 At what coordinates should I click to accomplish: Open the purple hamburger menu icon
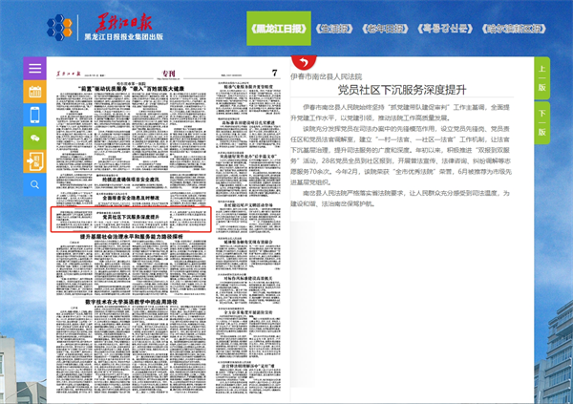(x=35, y=70)
